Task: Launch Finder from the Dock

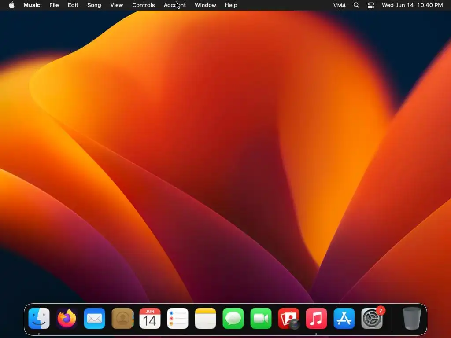Action: pyautogui.click(x=39, y=319)
